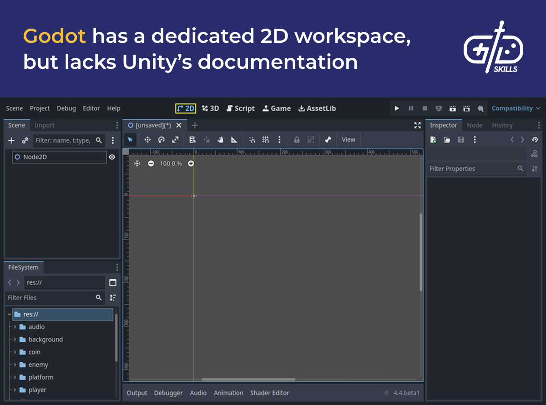
Task: Toggle Node2D visibility eye icon
Action: pyautogui.click(x=112, y=157)
